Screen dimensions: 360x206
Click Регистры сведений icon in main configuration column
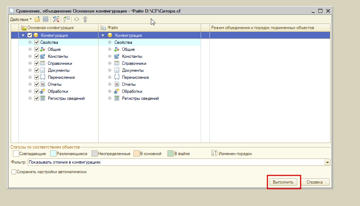(43, 98)
